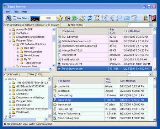Click the C:\WINDOWS path box
Image resolution: width=160 pixels, height=129 pixels.
pyautogui.click(x=11, y=74)
